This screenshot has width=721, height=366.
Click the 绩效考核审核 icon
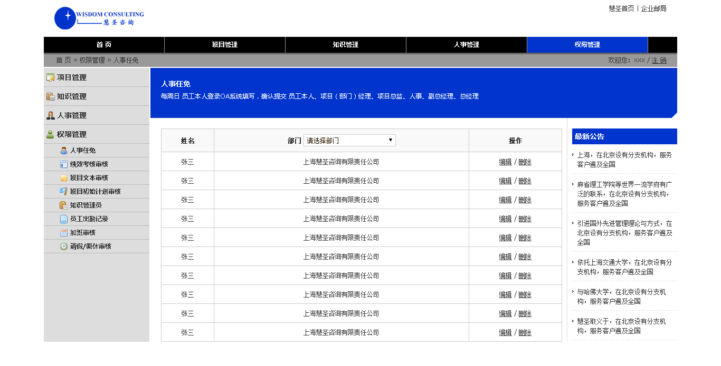tap(64, 164)
